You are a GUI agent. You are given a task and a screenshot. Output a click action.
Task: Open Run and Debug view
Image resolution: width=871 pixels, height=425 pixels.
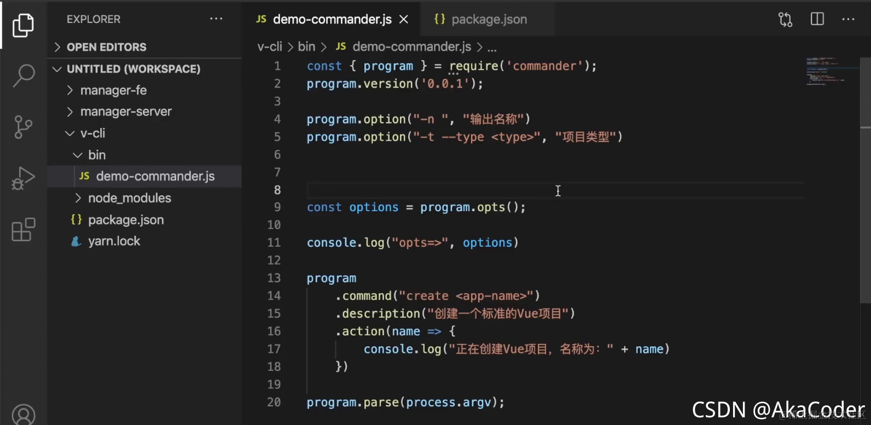coord(23,178)
